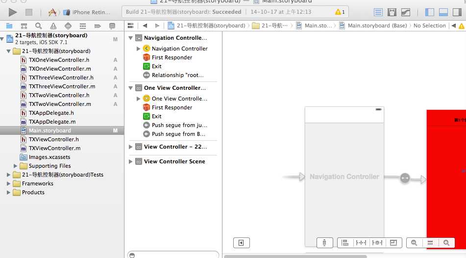Screen dimensions: 466x258
Task: Zoom out the storyboard canvas
Action: pyautogui.click(x=414, y=243)
